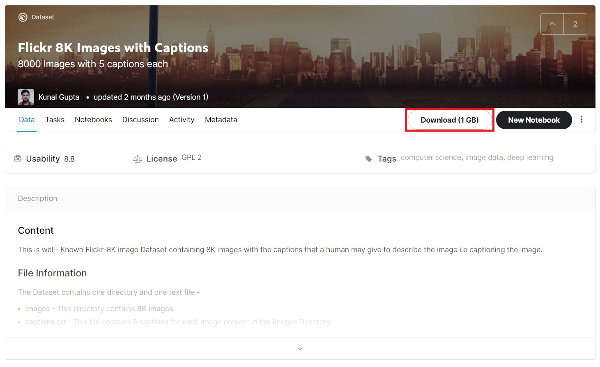Click the 'Dataset' label in the banner
The width and height of the screenshot is (600, 367).
(x=43, y=17)
